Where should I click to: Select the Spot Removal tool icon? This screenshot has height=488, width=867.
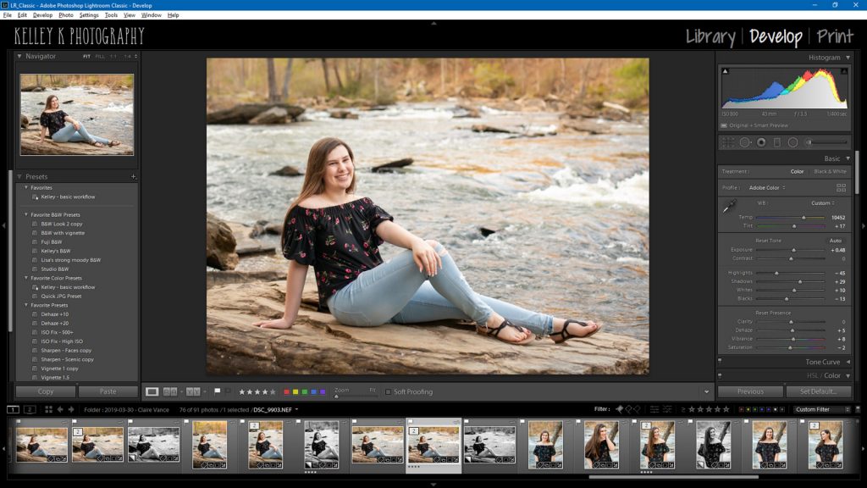(x=745, y=142)
